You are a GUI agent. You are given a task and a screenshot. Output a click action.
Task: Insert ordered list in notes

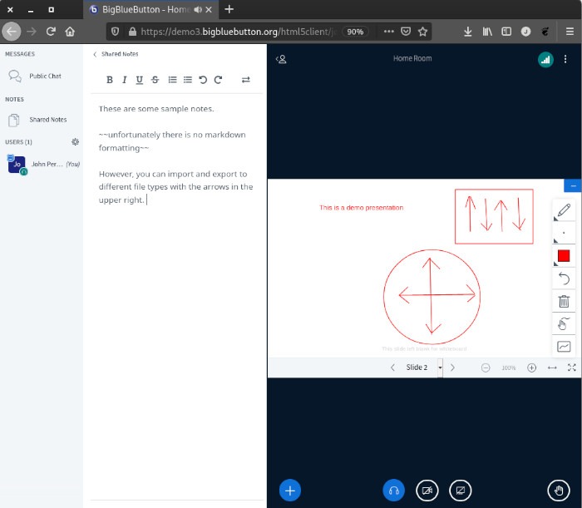click(x=172, y=80)
